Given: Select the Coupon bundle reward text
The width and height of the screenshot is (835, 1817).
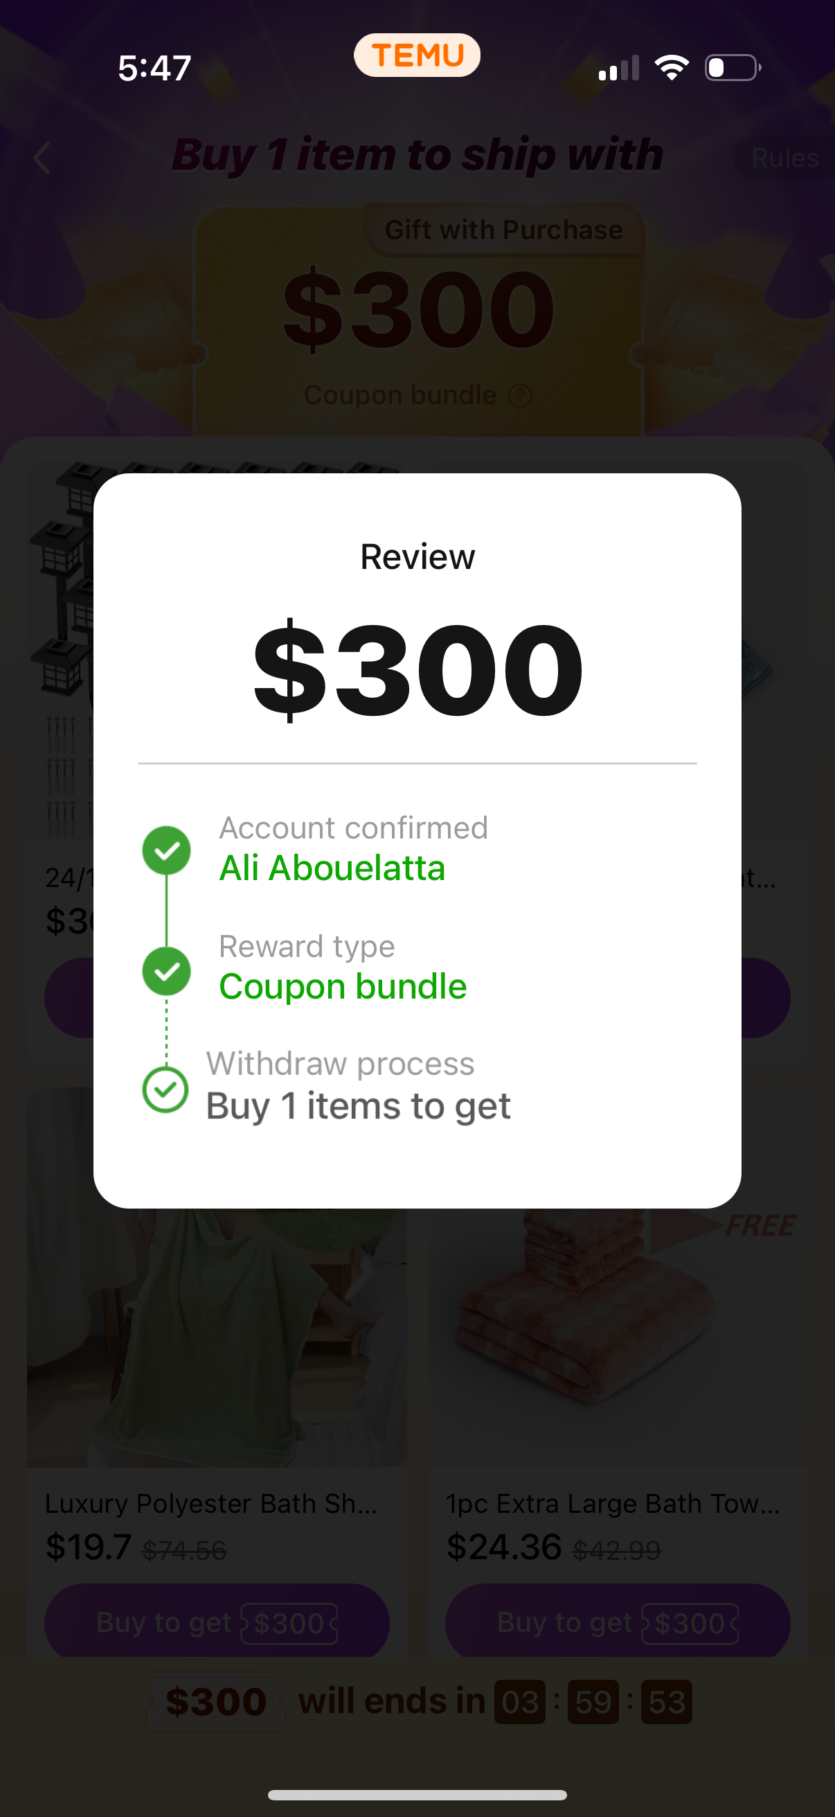Looking at the screenshot, I should [x=343, y=986].
